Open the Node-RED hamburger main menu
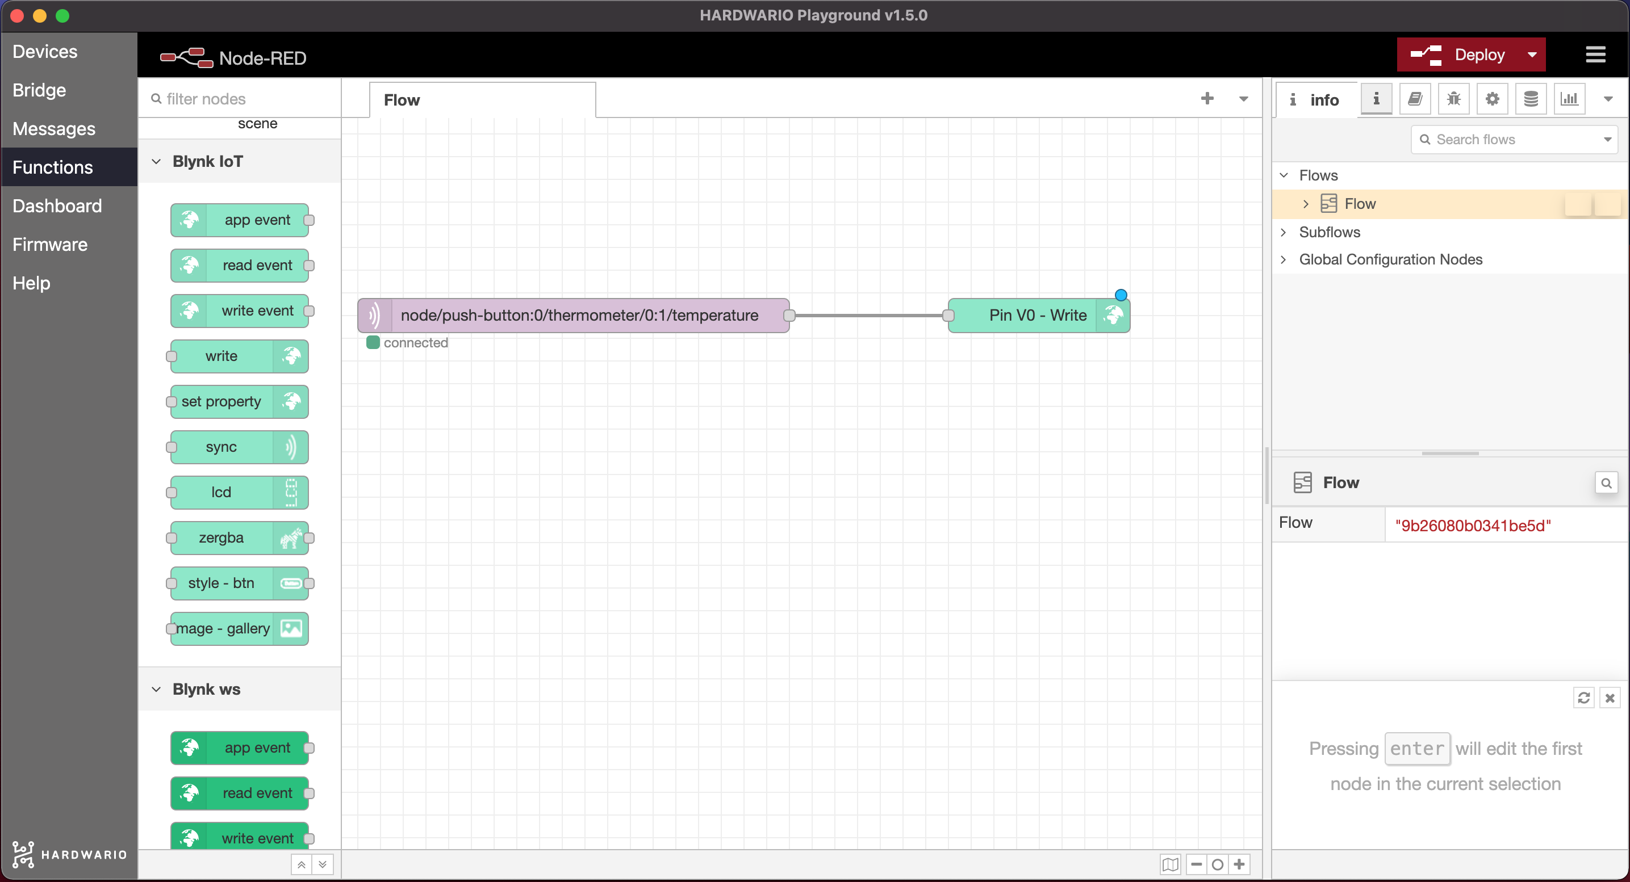The image size is (1630, 882). [x=1595, y=55]
